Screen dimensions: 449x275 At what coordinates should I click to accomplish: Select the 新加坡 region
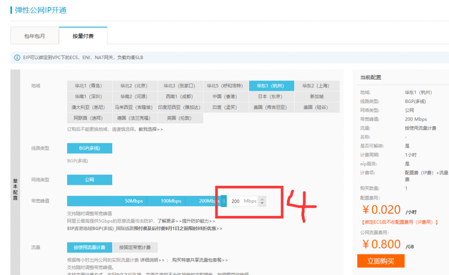(317, 97)
